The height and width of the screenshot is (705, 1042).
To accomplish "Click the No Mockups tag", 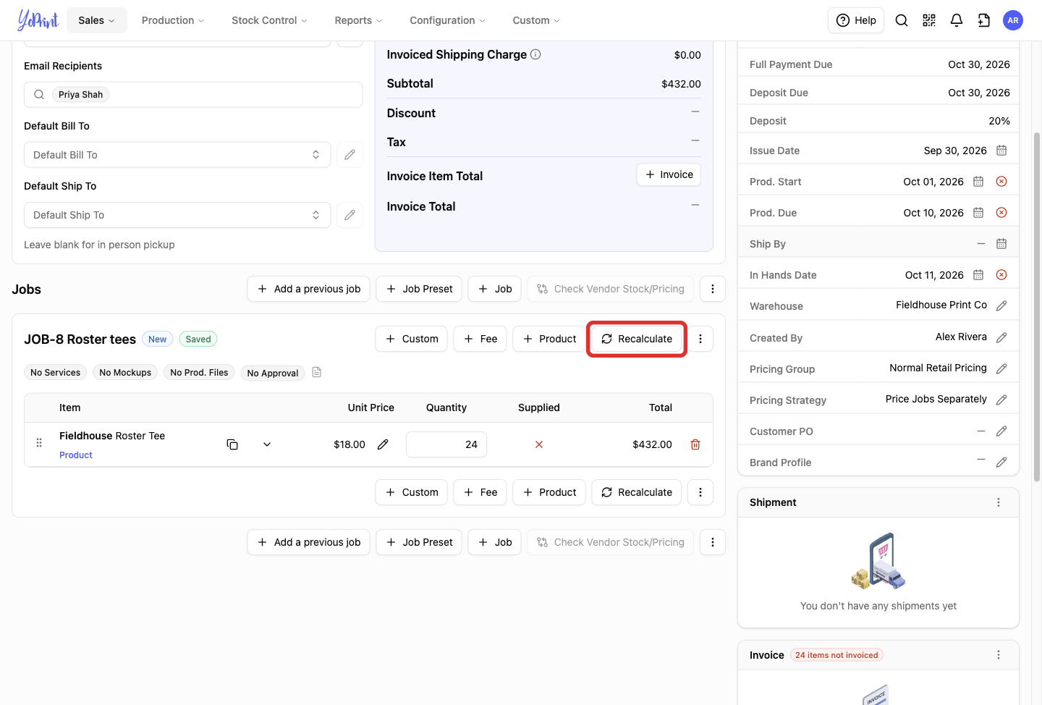I will click(x=125, y=373).
